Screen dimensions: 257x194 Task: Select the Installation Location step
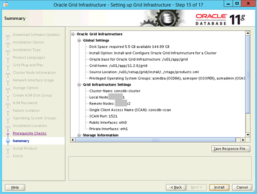click(30, 126)
